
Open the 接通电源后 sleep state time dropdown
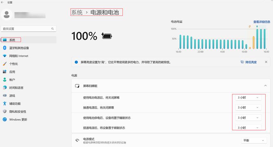(248, 128)
